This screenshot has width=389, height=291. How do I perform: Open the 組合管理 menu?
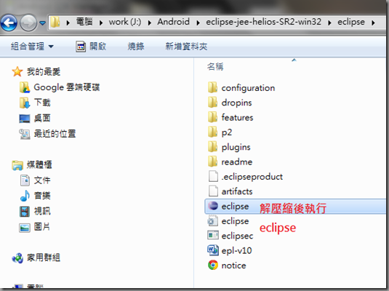tap(32, 47)
